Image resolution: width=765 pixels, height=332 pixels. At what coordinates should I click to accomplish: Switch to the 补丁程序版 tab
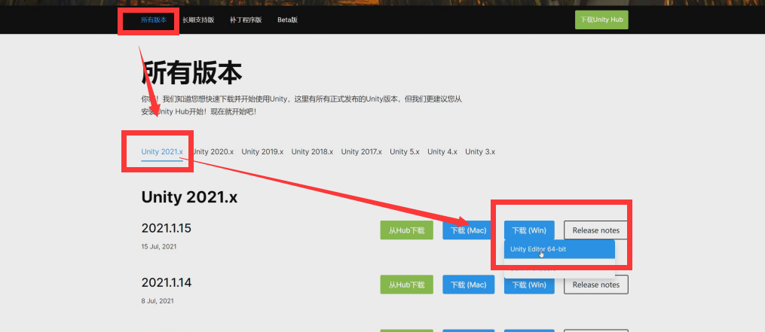click(246, 20)
